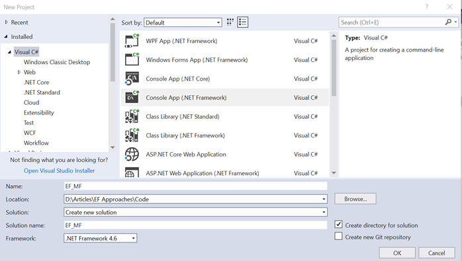Screen dimensions: 462x261
Task: Open Visual Studio Installer link
Action: pos(59,170)
